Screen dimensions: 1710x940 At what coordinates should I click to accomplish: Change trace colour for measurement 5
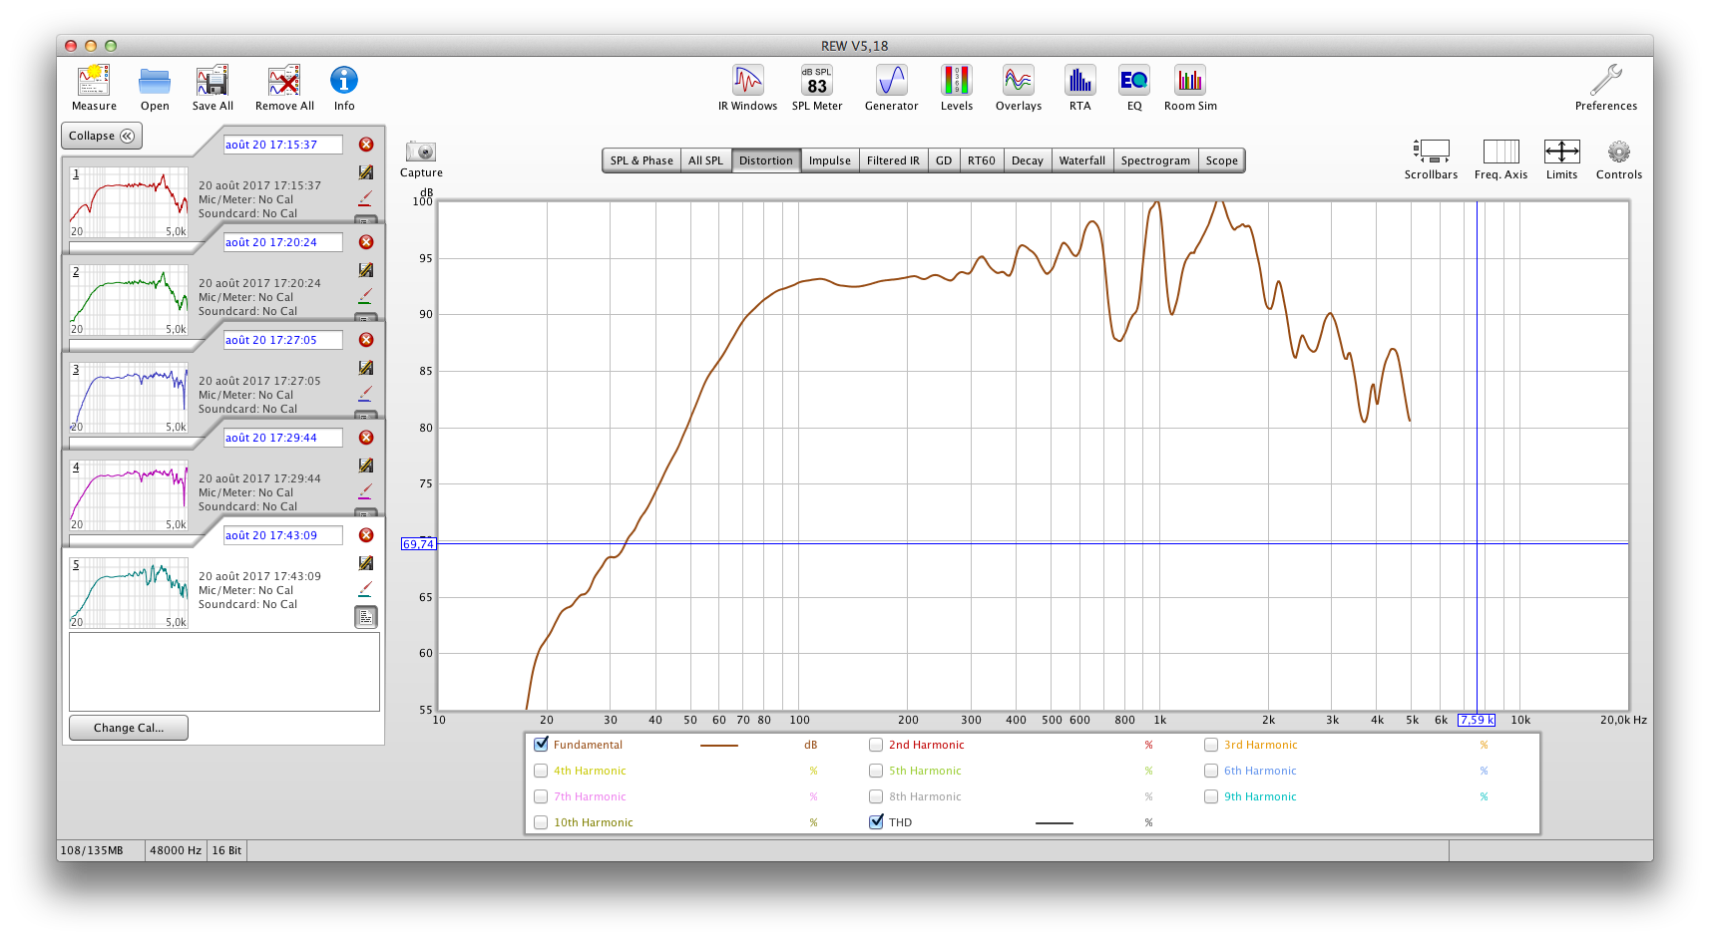coord(365,590)
